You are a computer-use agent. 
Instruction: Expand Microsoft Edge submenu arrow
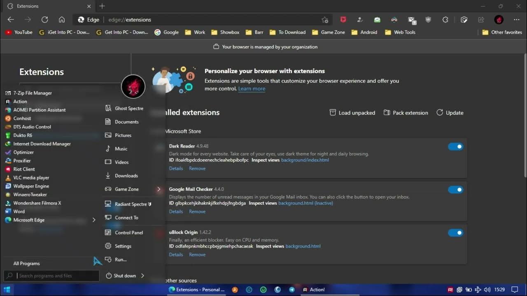(x=94, y=220)
